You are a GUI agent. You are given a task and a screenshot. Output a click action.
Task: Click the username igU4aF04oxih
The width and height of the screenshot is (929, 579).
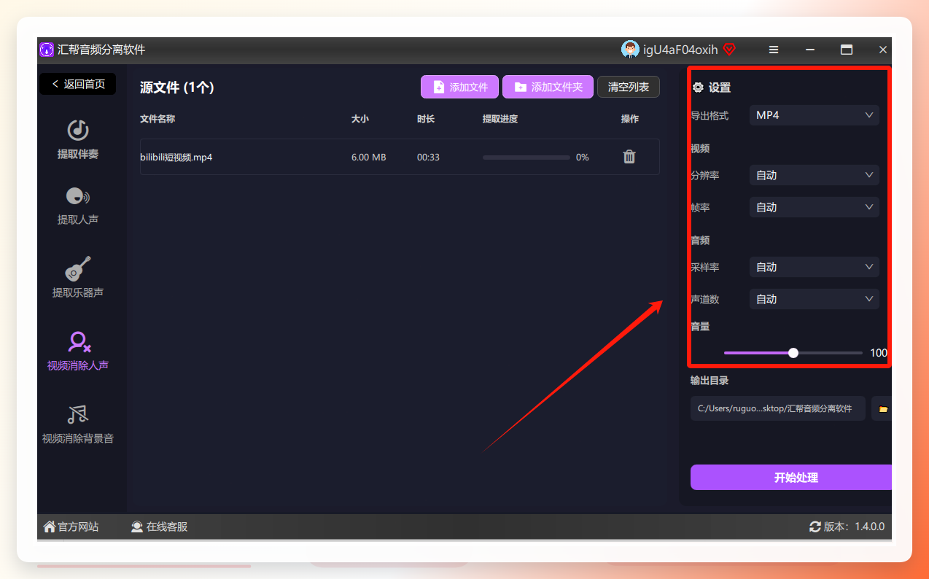pyautogui.click(x=680, y=50)
